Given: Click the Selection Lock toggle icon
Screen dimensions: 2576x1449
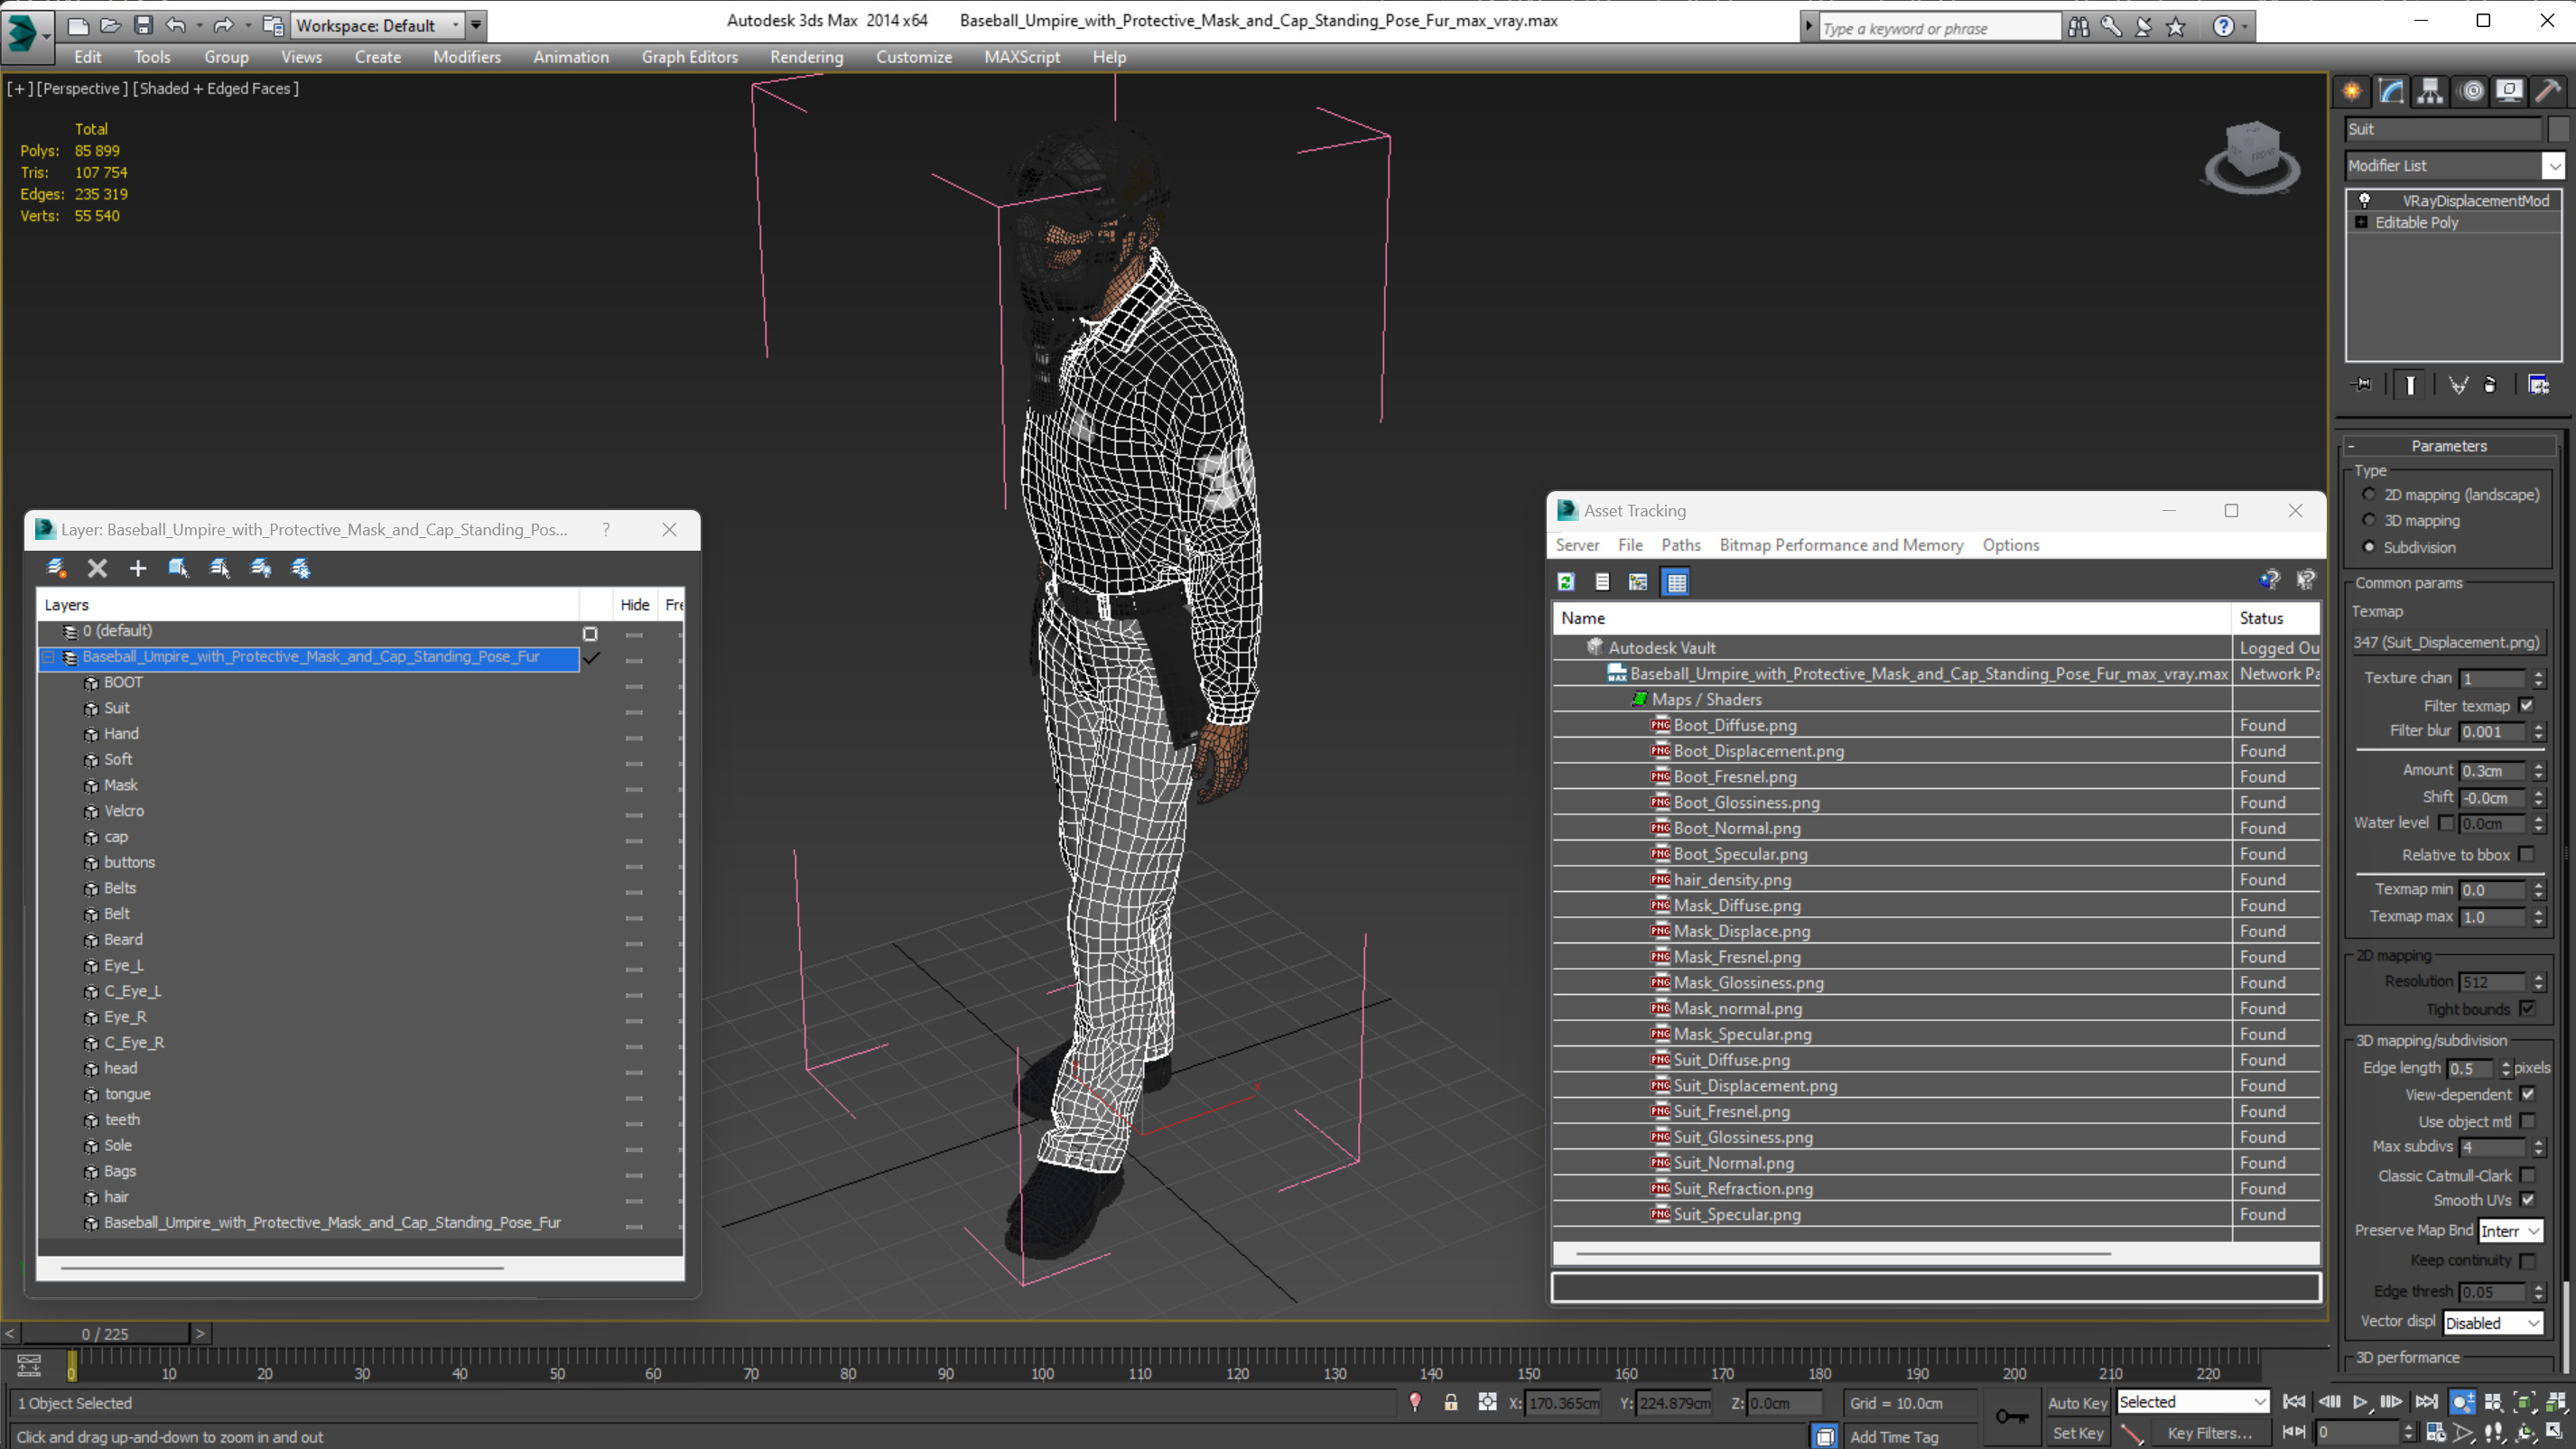Looking at the screenshot, I should pos(1451,1402).
